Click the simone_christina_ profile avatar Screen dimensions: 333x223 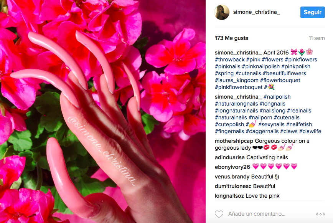pyautogui.click(x=222, y=12)
